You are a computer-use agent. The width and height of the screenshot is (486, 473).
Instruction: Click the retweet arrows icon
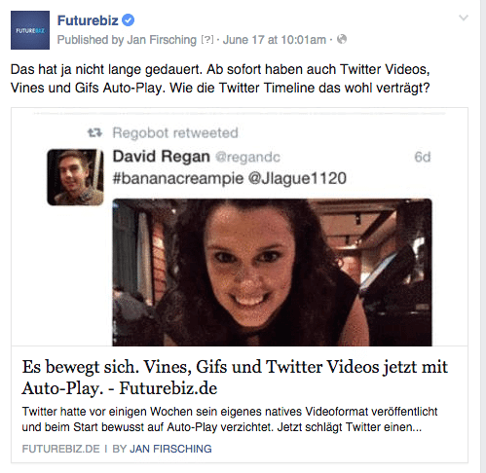coord(94,132)
